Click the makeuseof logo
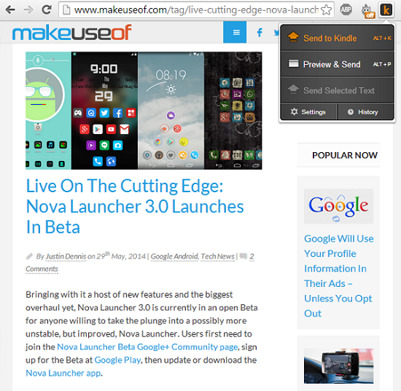Image resolution: width=401 pixels, height=391 pixels. pyautogui.click(x=72, y=33)
